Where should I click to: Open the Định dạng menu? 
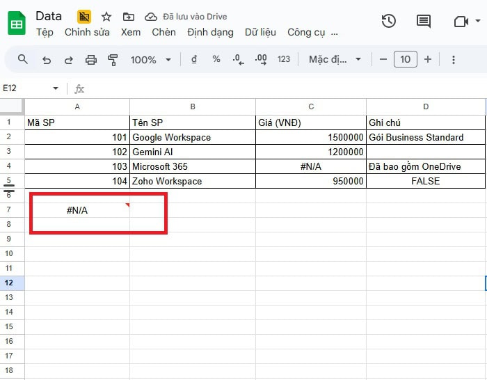tap(210, 32)
